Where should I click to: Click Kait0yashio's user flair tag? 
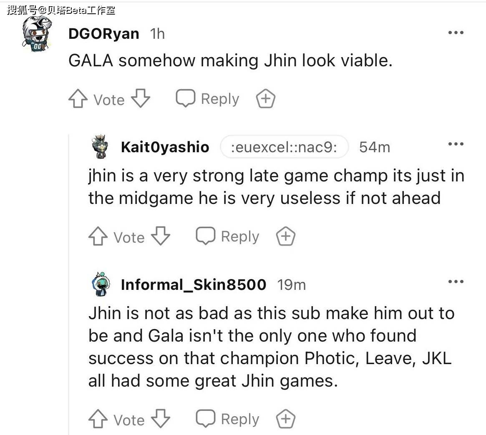(284, 147)
